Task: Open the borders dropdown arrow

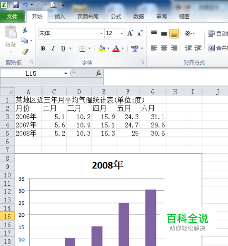Action: 89,48
